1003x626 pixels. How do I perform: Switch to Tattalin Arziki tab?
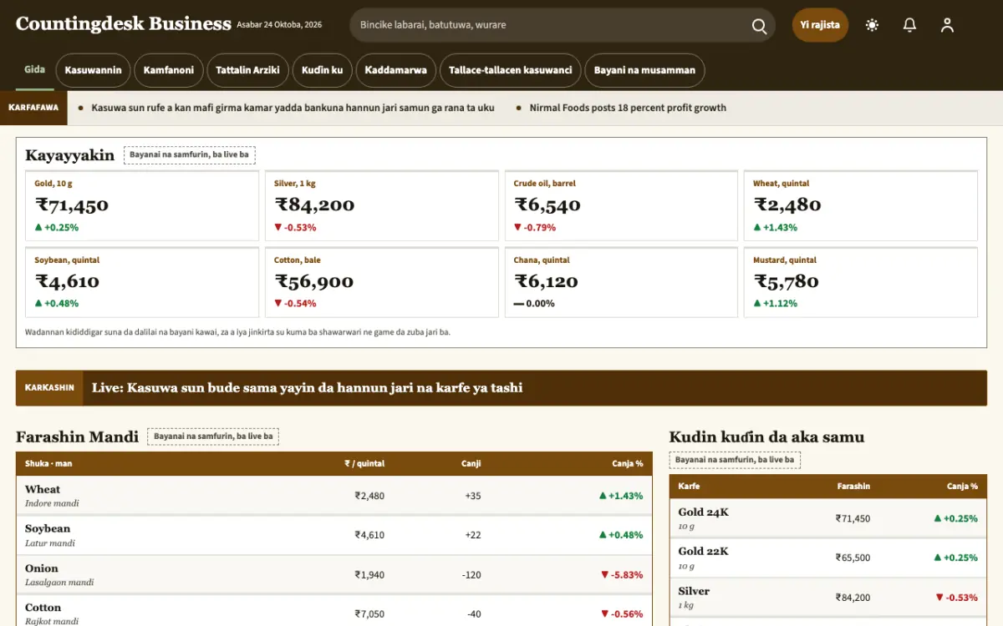point(247,70)
